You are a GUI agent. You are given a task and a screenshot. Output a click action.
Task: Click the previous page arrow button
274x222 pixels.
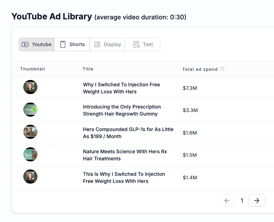(x=227, y=201)
